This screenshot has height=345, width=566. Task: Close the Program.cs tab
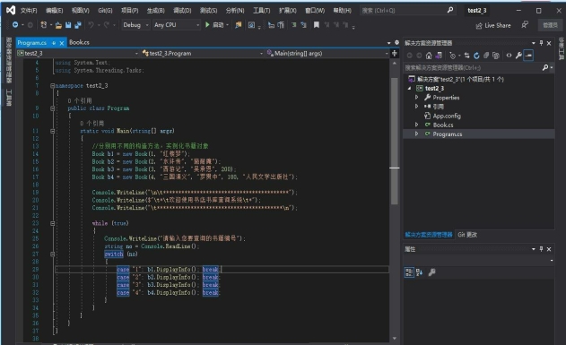(x=62, y=43)
